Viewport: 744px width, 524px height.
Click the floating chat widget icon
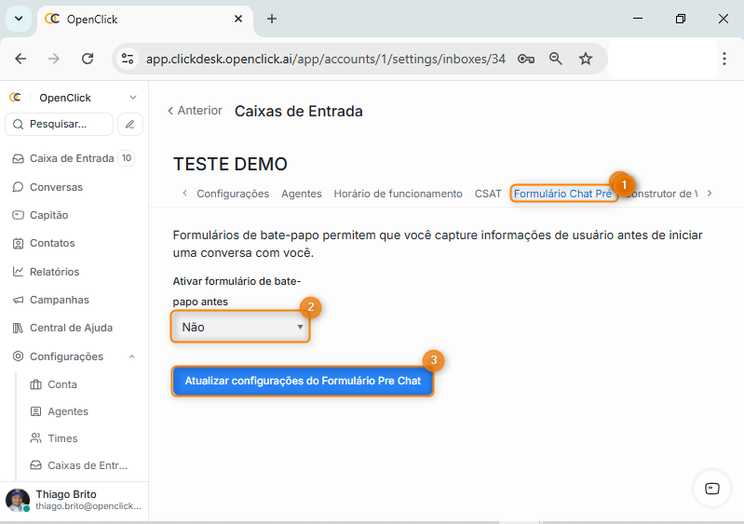pyautogui.click(x=711, y=488)
